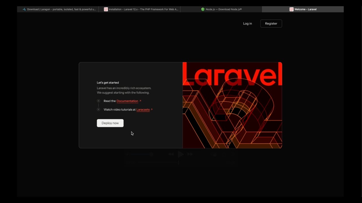Click the Laravel favicon in the Installation tab
362x203 pixels.
106,9
